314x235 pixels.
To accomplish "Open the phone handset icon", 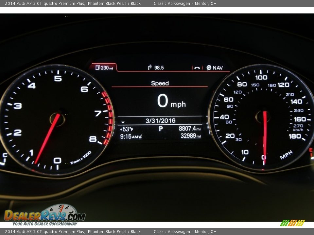I will tap(197, 68).
